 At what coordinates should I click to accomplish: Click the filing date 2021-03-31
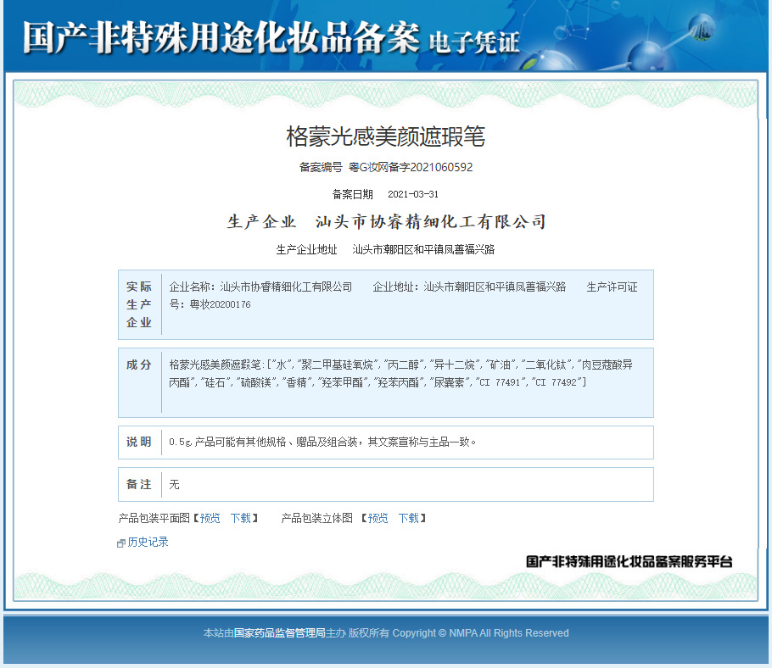tap(413, 194)
